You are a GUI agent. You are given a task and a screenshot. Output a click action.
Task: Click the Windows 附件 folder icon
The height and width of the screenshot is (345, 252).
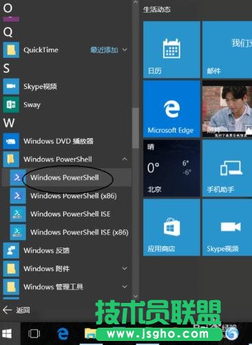(11, 268)
